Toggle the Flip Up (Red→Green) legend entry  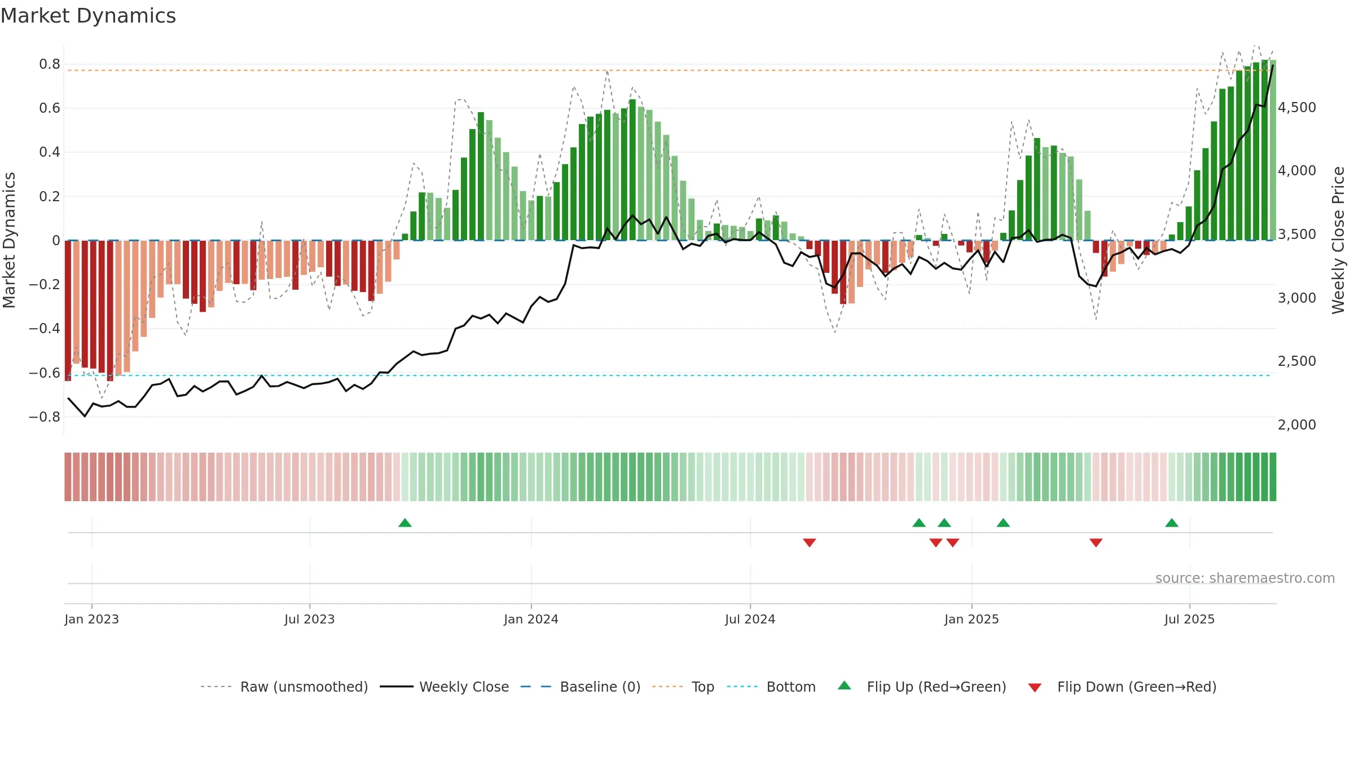(x=922, y=687)
